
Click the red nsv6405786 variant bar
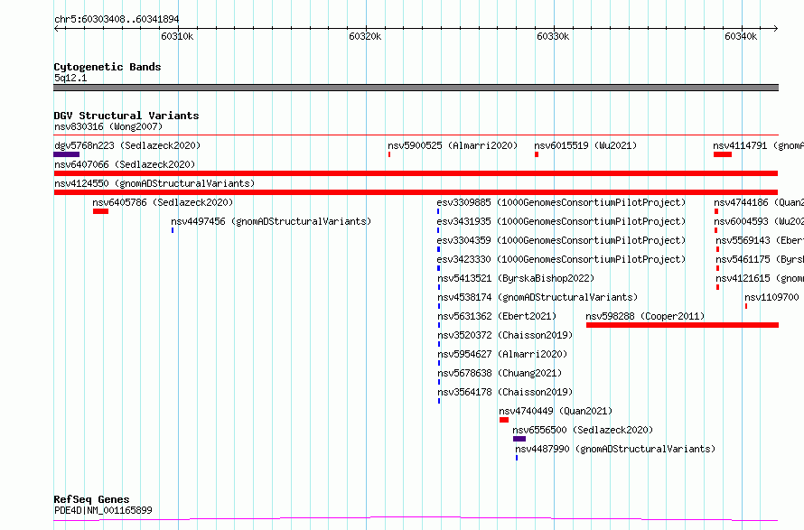(100, 211)
